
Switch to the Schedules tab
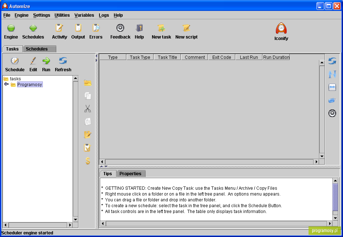tap(39, 49)
